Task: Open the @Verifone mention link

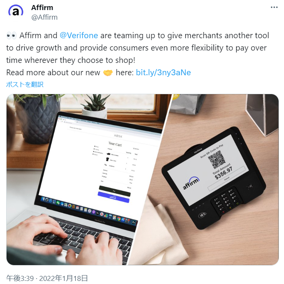Action: point(79,35)
